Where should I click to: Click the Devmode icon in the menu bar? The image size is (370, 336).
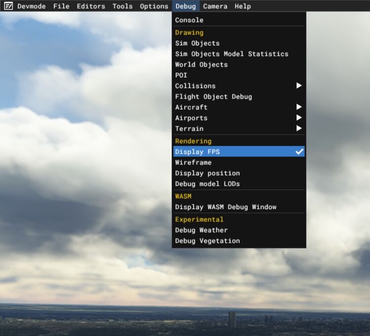8,6
